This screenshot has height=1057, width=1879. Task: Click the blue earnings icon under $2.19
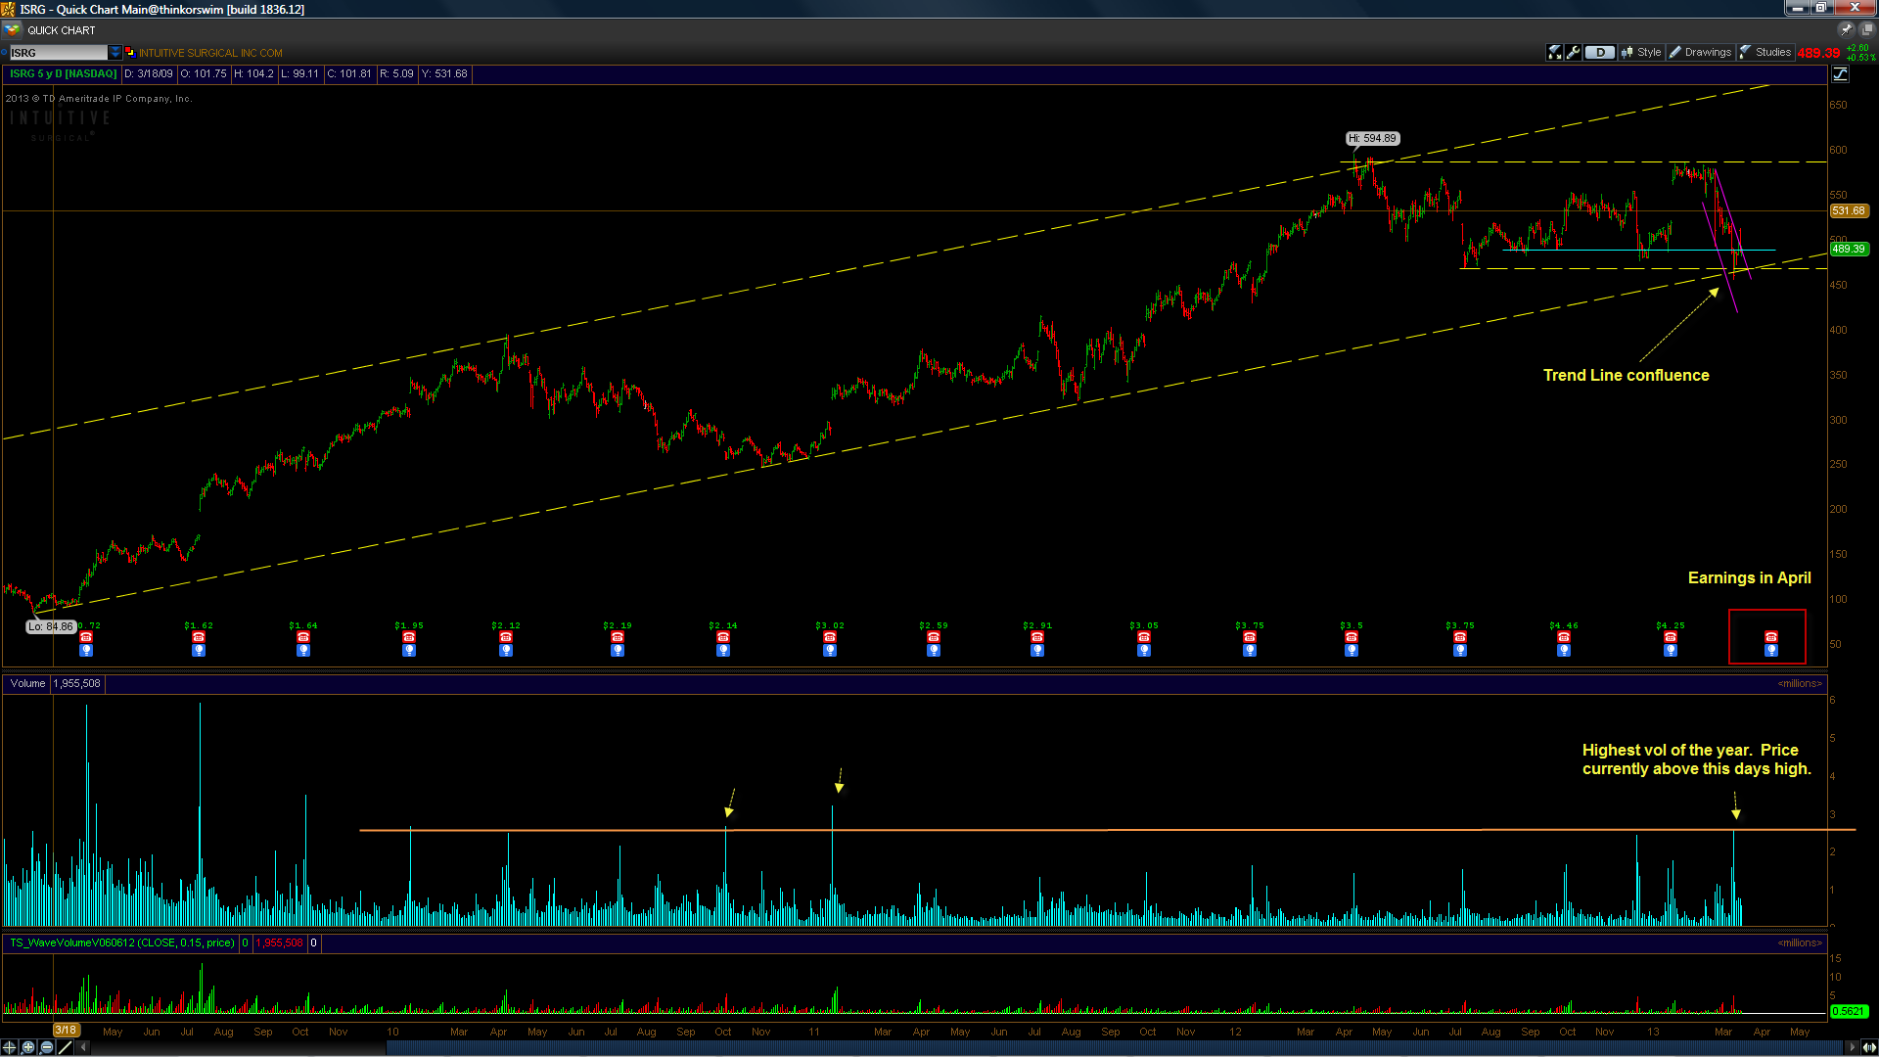[618, 650]
